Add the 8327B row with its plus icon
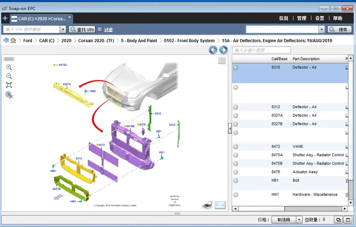Screen dimensions: 356x227 point(236,124)
